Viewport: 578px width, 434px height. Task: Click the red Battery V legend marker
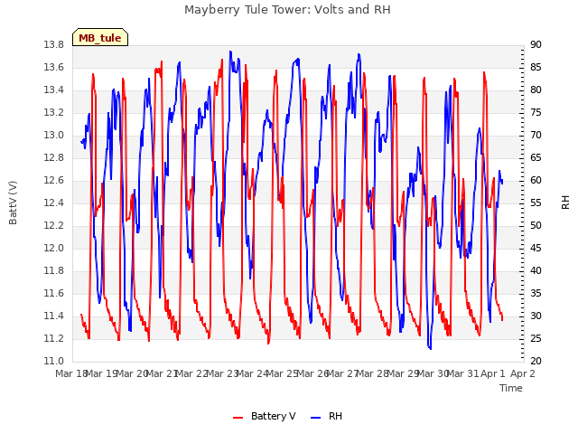(x=238, y=417)
